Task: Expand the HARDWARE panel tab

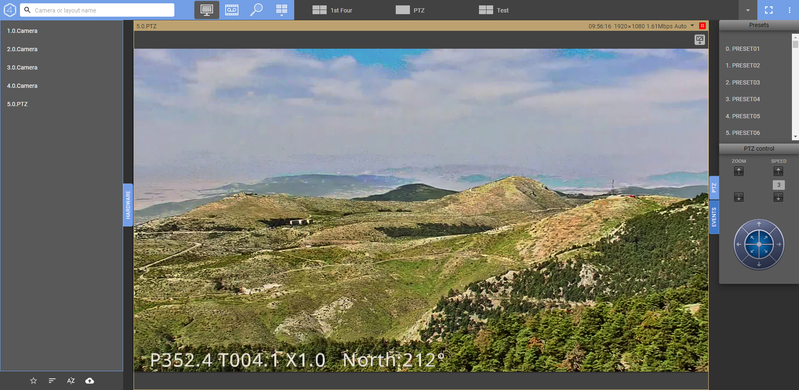Action: tap(128, 205)
